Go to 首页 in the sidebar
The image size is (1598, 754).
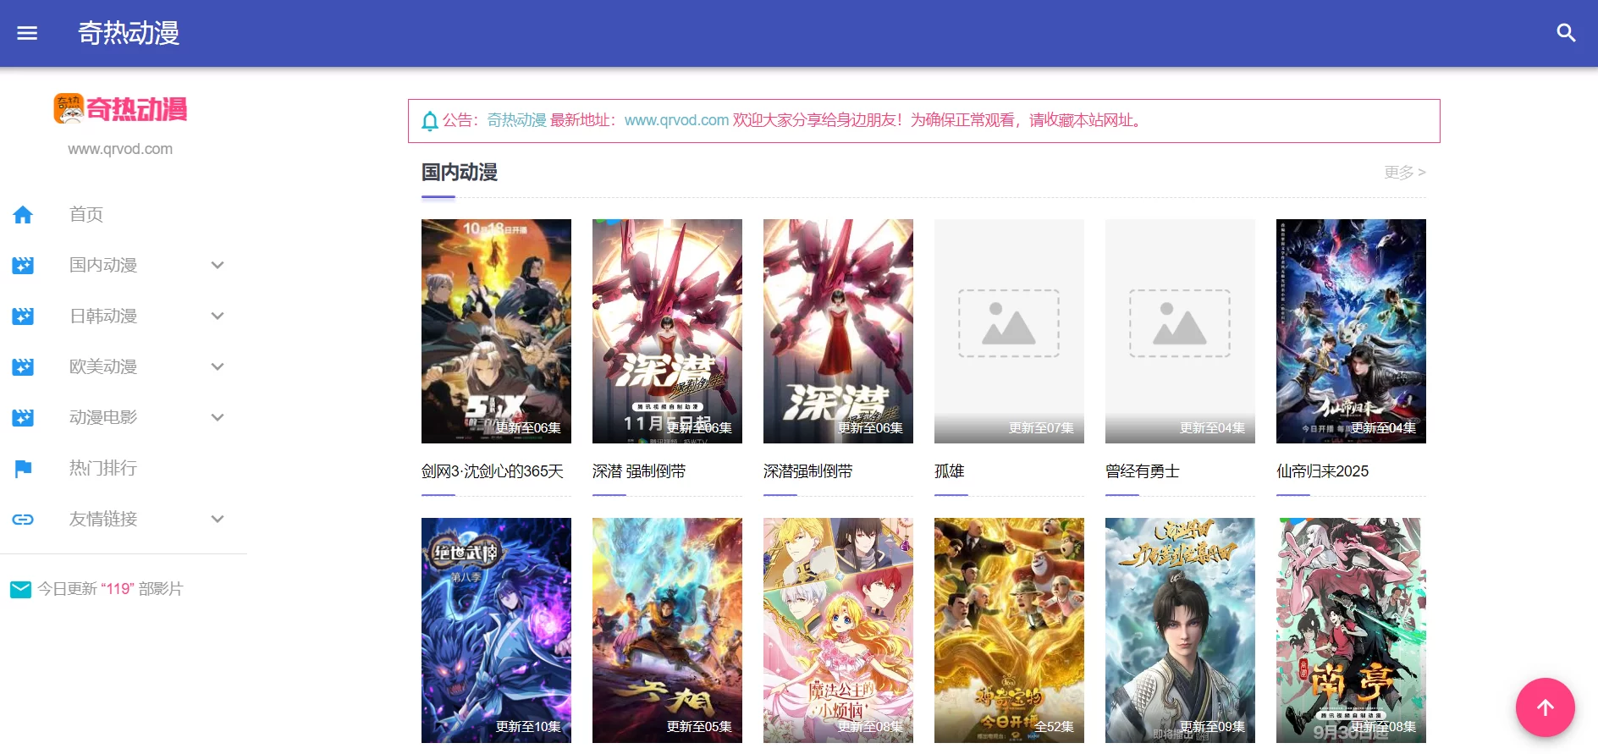pyautogui.click(x=86, y=214)
